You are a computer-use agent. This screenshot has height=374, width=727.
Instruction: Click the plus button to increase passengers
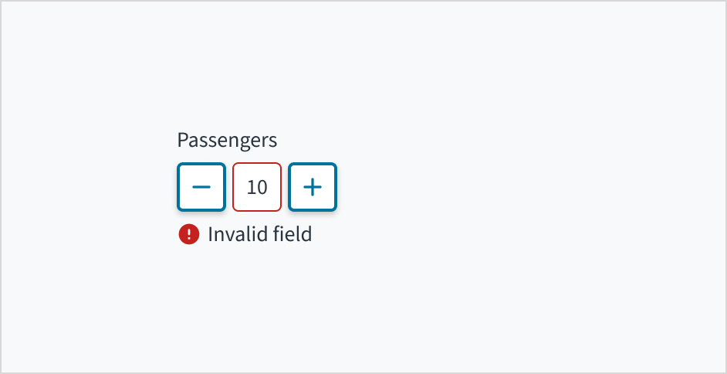313,187
